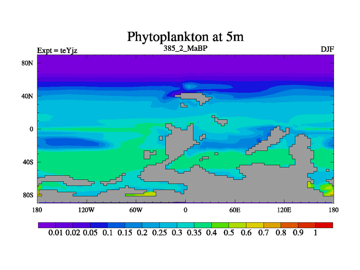Choose the blue swatch between 0.1 and 0.15

click(116, 225)
